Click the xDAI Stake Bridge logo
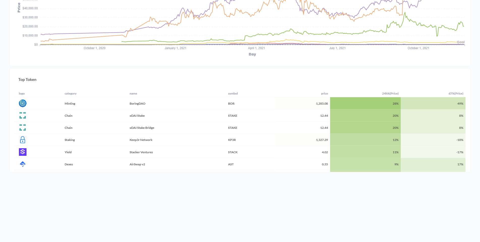Image resolution: width=480 pixels, height=242 pixels. click(22, 128)
